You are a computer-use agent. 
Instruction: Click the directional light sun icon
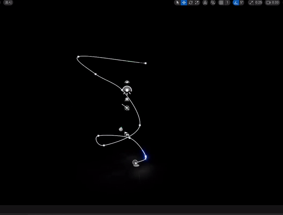click(127, 107)
